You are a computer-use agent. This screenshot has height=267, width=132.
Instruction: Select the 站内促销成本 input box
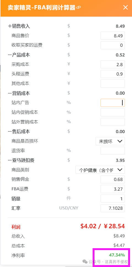point(113,112)
